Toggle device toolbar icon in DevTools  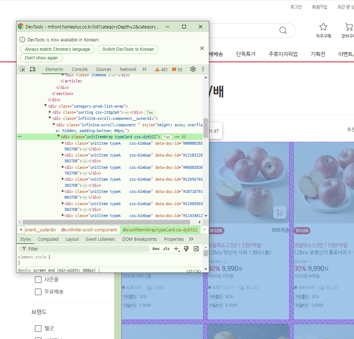pyautogui.click(x=32, y=69)
